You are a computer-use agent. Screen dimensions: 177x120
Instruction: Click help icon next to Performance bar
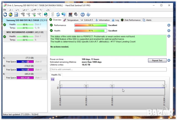coord(169,25)
